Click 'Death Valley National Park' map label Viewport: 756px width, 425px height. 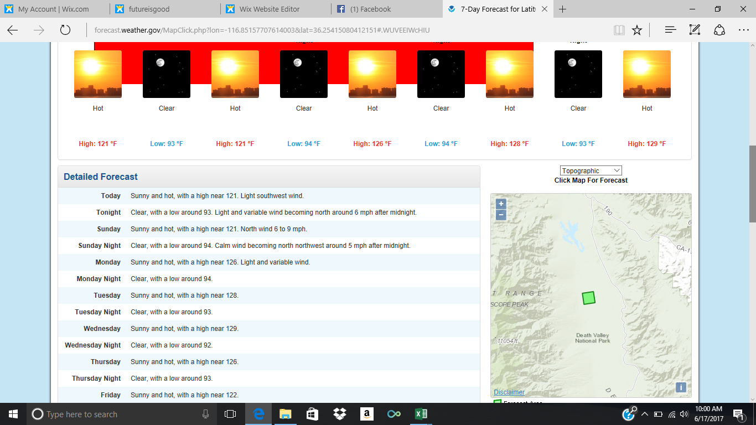tap(593, 338)
